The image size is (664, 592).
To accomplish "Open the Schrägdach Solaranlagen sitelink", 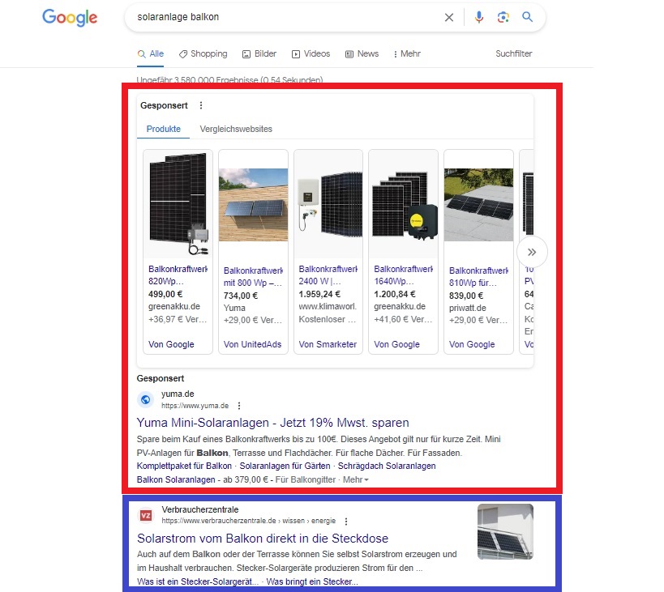I will click(387, 466).
